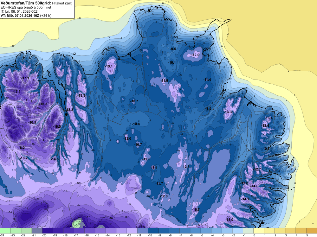Click the -17.3 temperature value
This screenshot has width=317, height=237.
[x=17, y=92]
